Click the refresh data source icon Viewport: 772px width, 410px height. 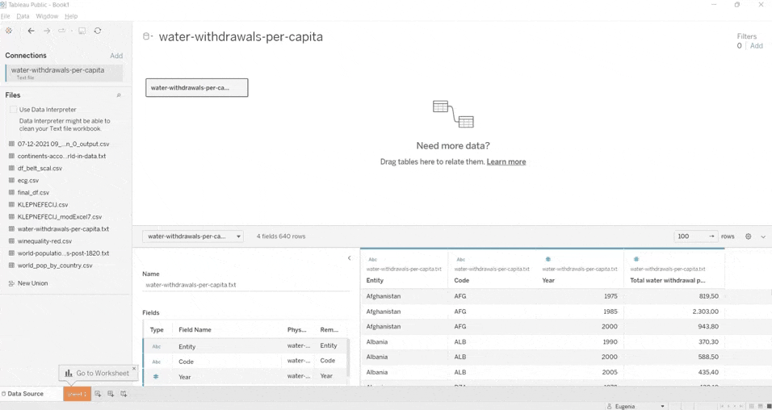coord(98,31)
